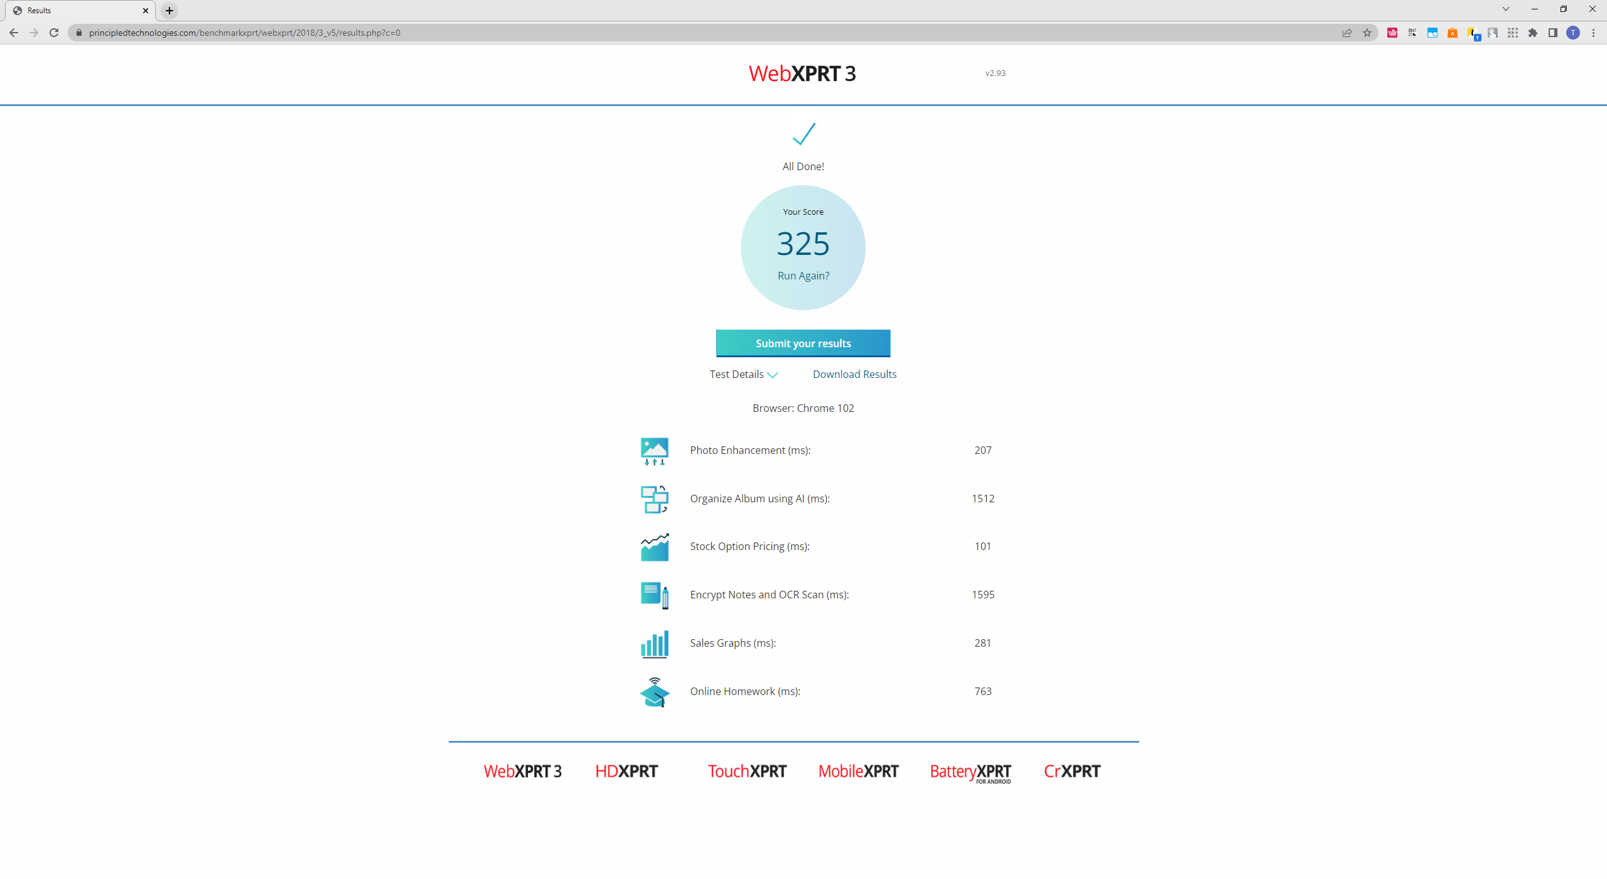This screenshot has width=1607, height=879.
Task: Open the blue folder extension
Action: pos(1432,33)
